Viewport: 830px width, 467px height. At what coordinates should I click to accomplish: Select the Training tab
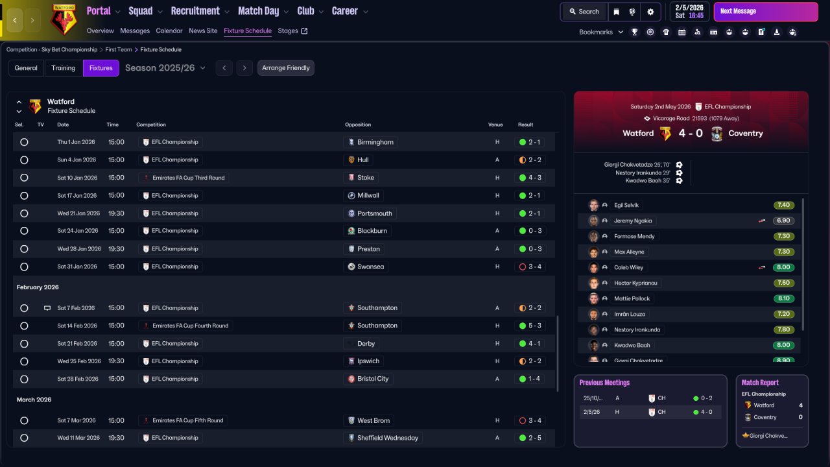pyautogui.click(x=64, y=68)
